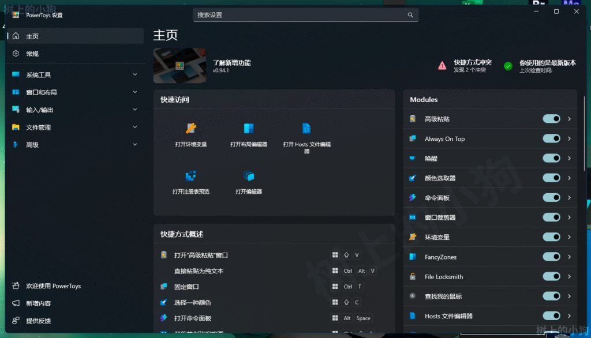Click the vertical scrollbar on the right

click(x=584, y=134)
